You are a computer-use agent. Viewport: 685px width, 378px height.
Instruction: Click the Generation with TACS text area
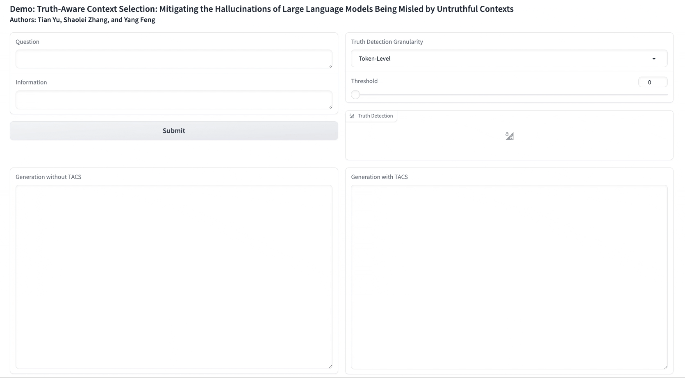click(x=509, y=277)
